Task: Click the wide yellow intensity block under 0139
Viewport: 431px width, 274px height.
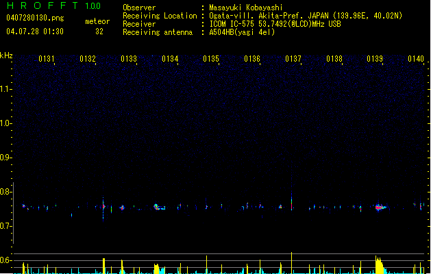Action: click(380, 265)
